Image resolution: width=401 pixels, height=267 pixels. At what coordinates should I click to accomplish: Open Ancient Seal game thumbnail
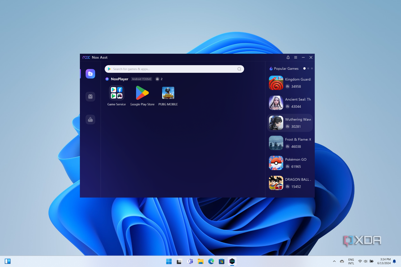click(276, 103)
